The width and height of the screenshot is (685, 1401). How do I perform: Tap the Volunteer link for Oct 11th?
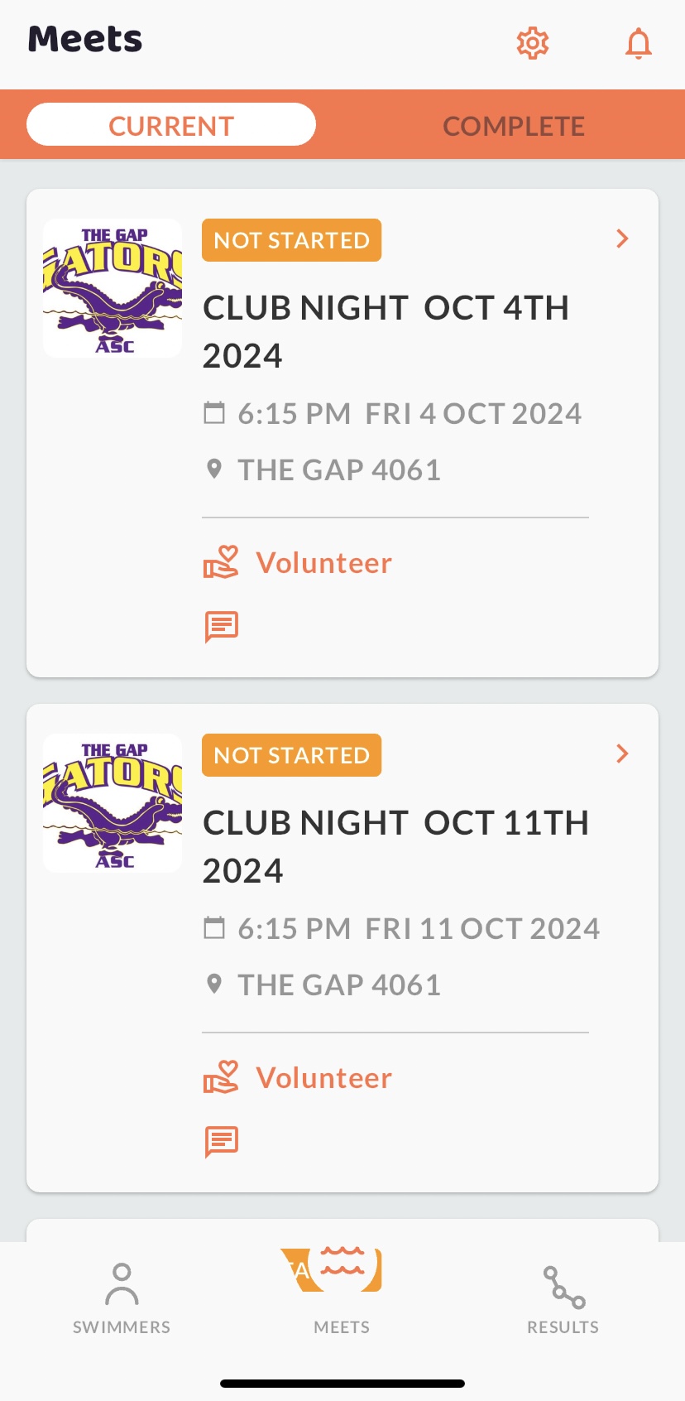pos(323,1078)
